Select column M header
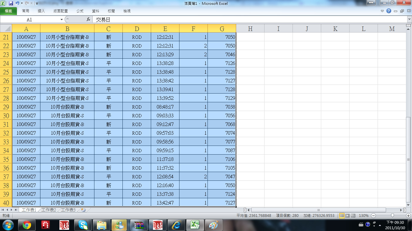 click(x=392, y=29)
